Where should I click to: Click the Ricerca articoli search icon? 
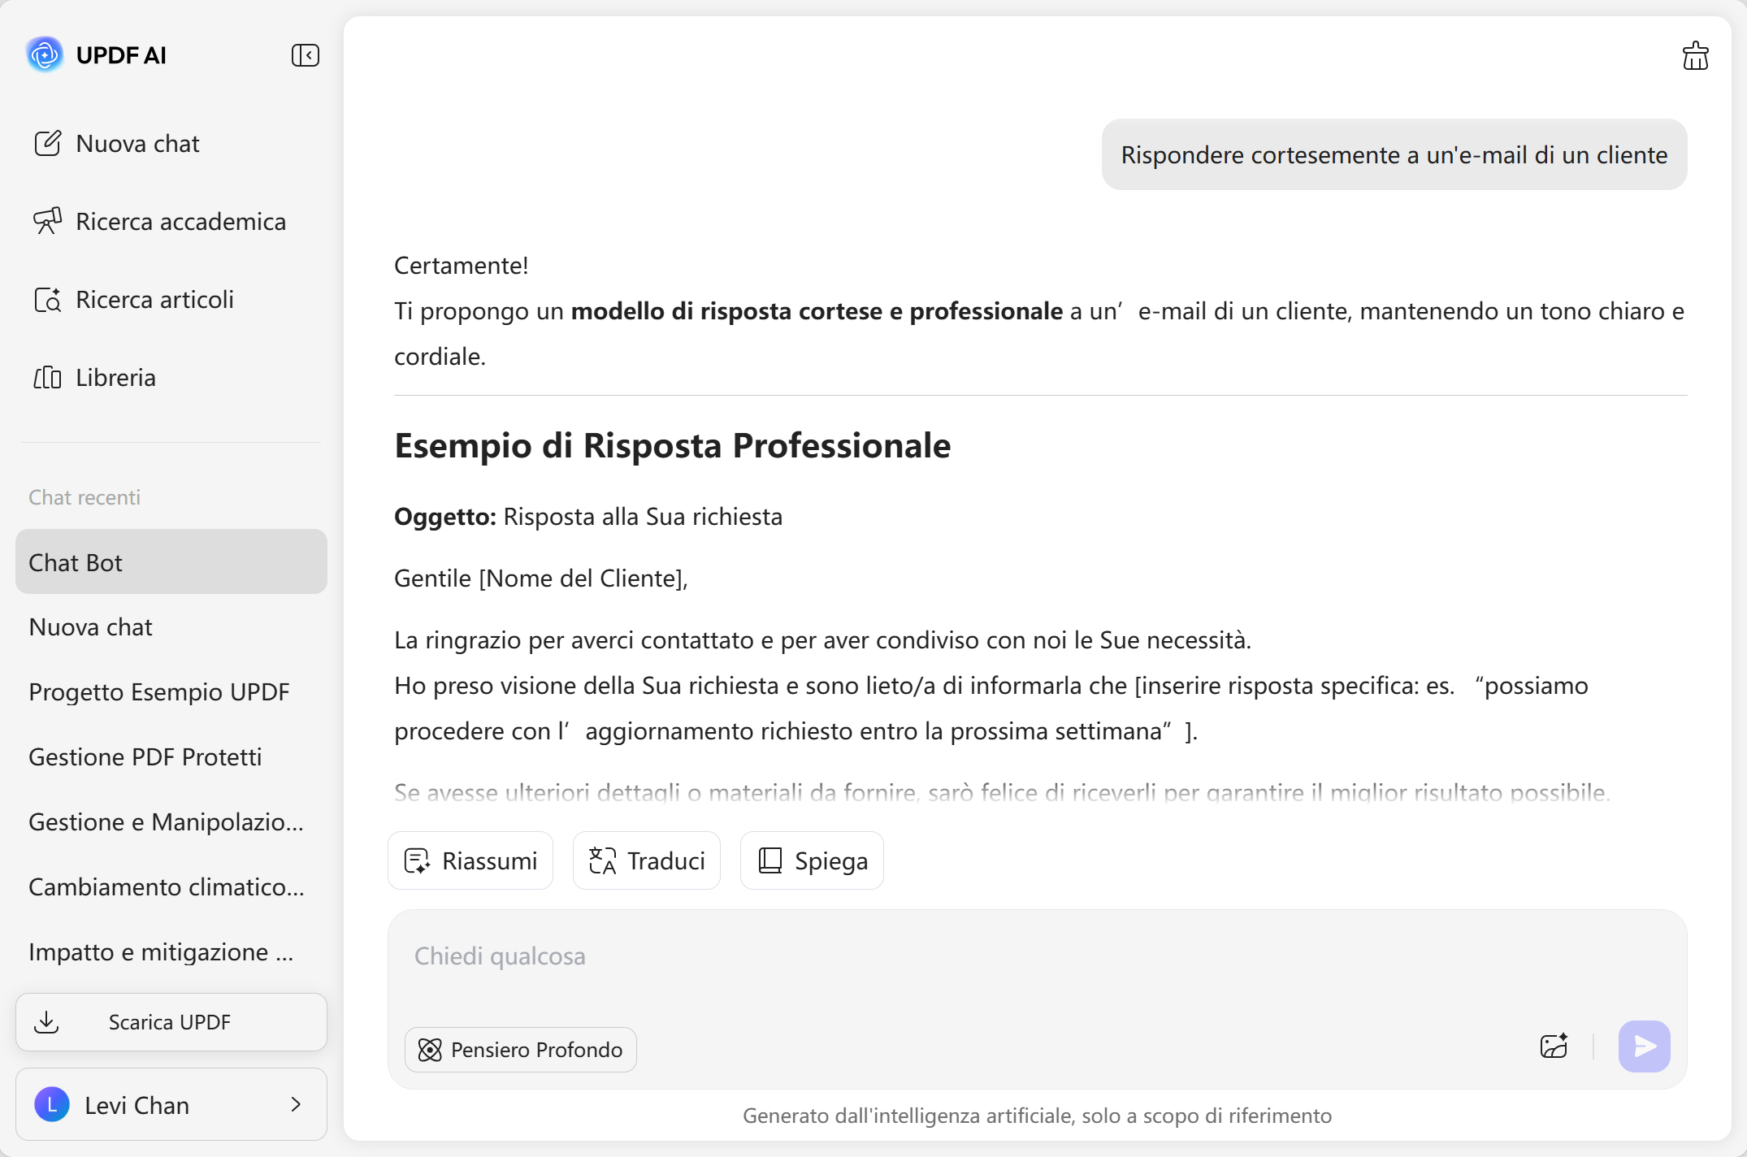pos(47,300)
